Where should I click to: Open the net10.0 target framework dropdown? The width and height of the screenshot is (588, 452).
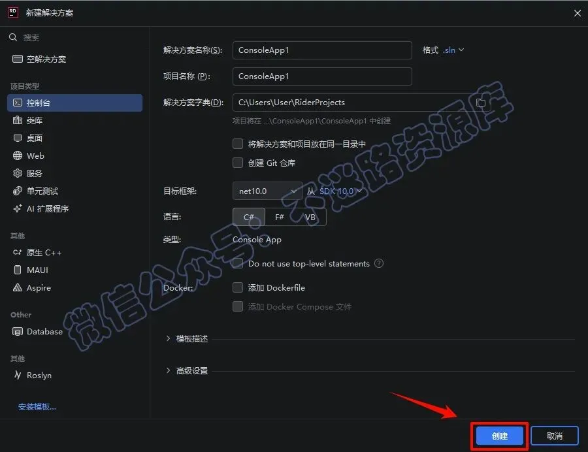click(267, 191)
